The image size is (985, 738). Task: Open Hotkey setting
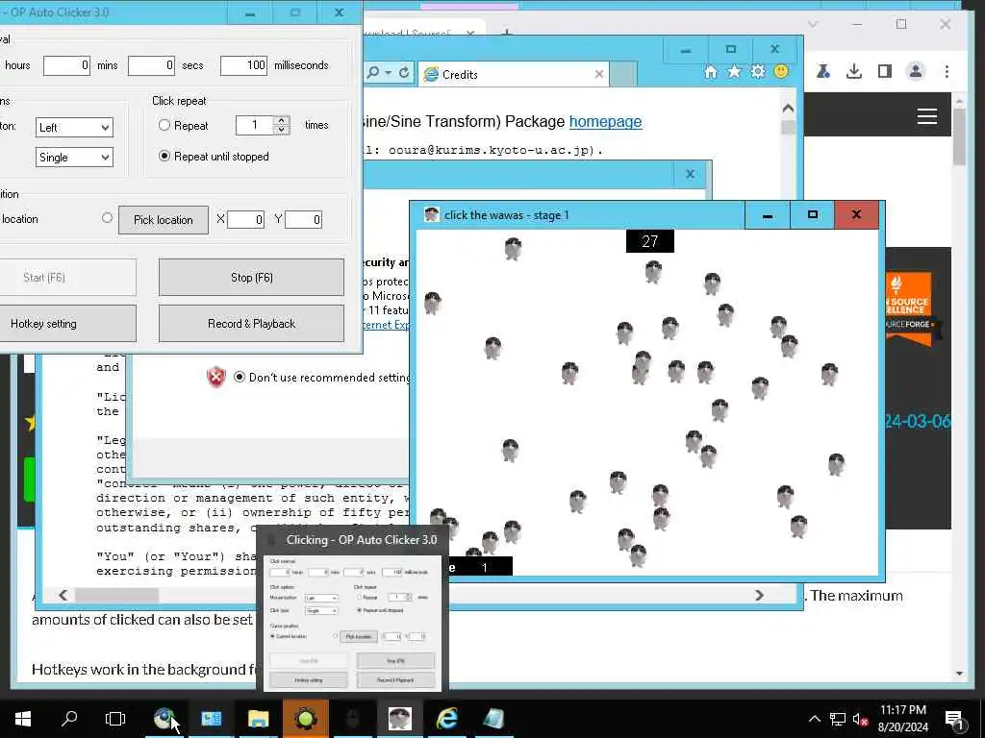66,324
